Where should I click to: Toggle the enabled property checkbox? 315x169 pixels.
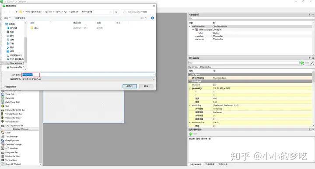click(x=214, y=85)
